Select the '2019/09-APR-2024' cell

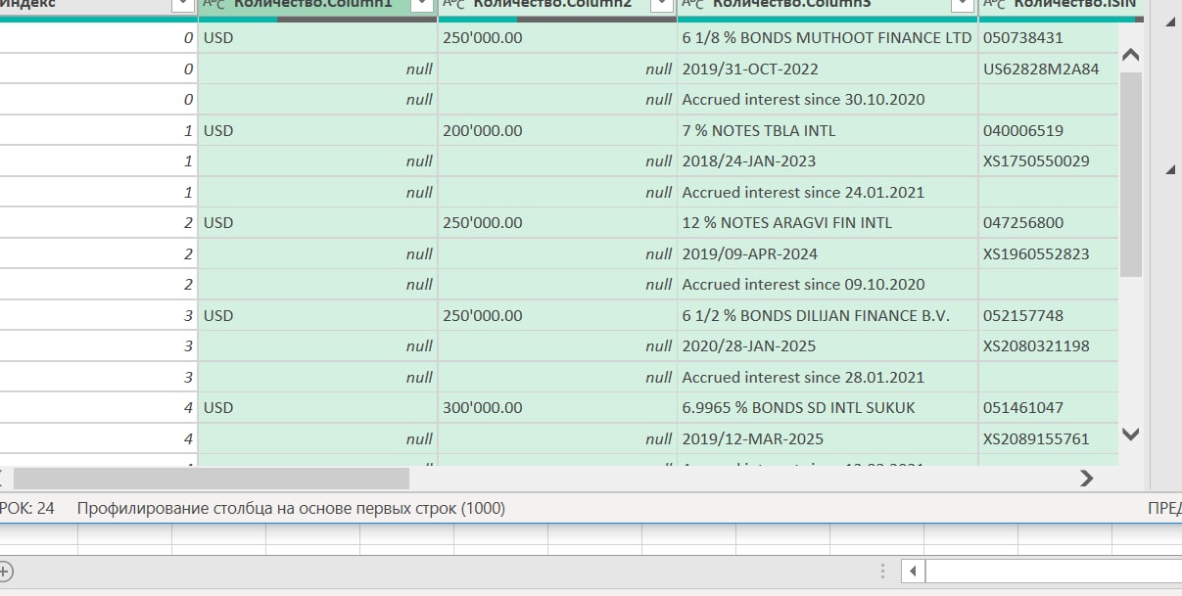(x=827, y=254)
